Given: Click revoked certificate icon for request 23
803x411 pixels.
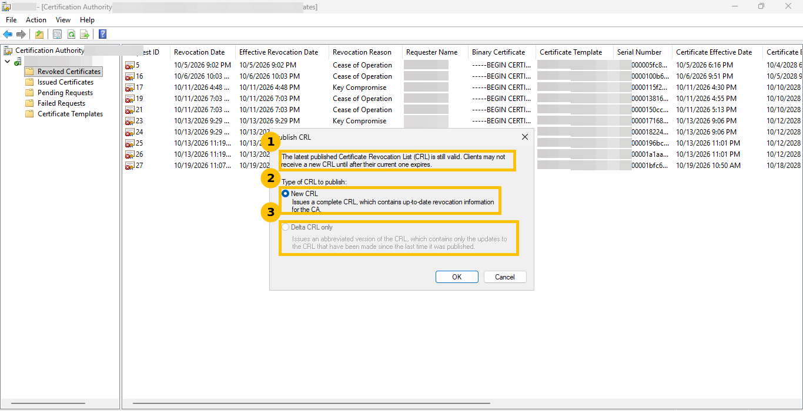Looking at the screenshot, I should tap(129, 121).
